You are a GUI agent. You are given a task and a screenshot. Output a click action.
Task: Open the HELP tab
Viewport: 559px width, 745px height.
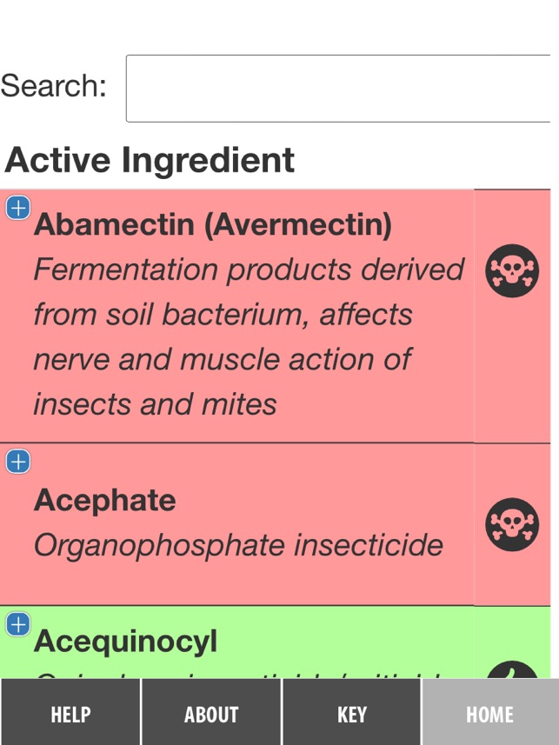pos(70,713)
